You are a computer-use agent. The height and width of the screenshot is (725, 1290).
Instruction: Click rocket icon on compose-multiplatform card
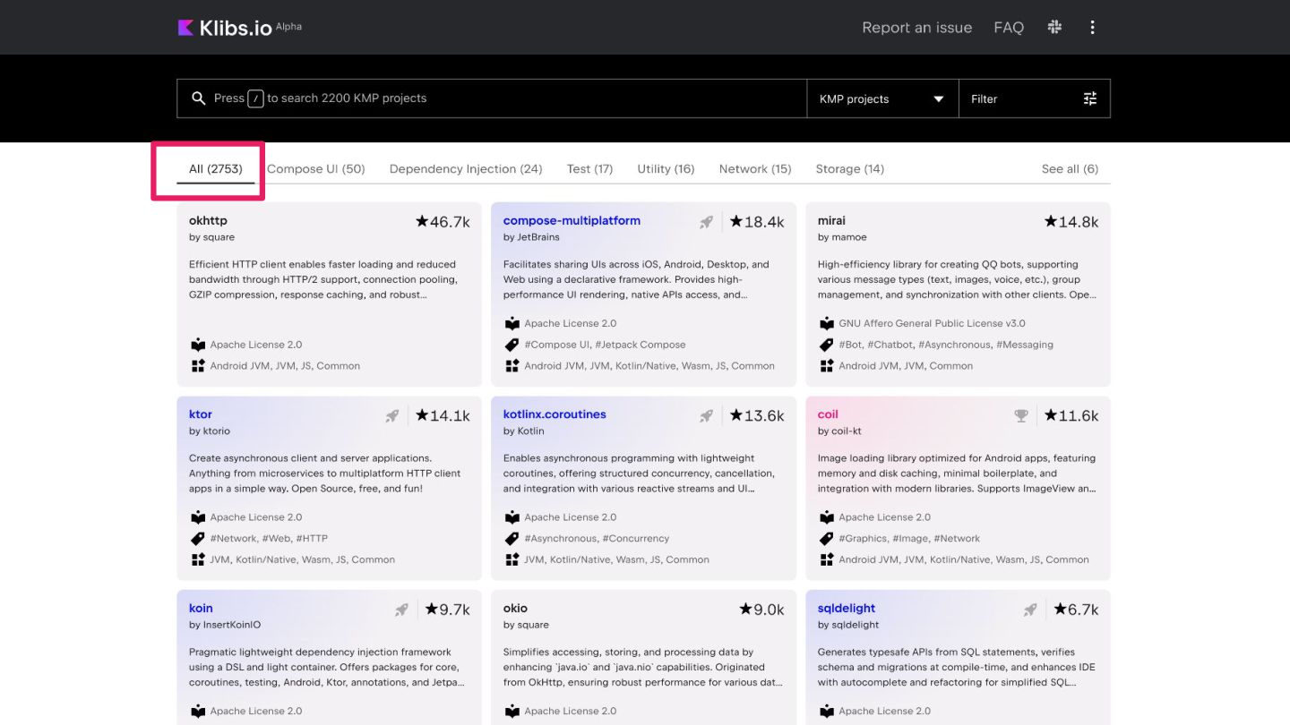click(706, 222)
